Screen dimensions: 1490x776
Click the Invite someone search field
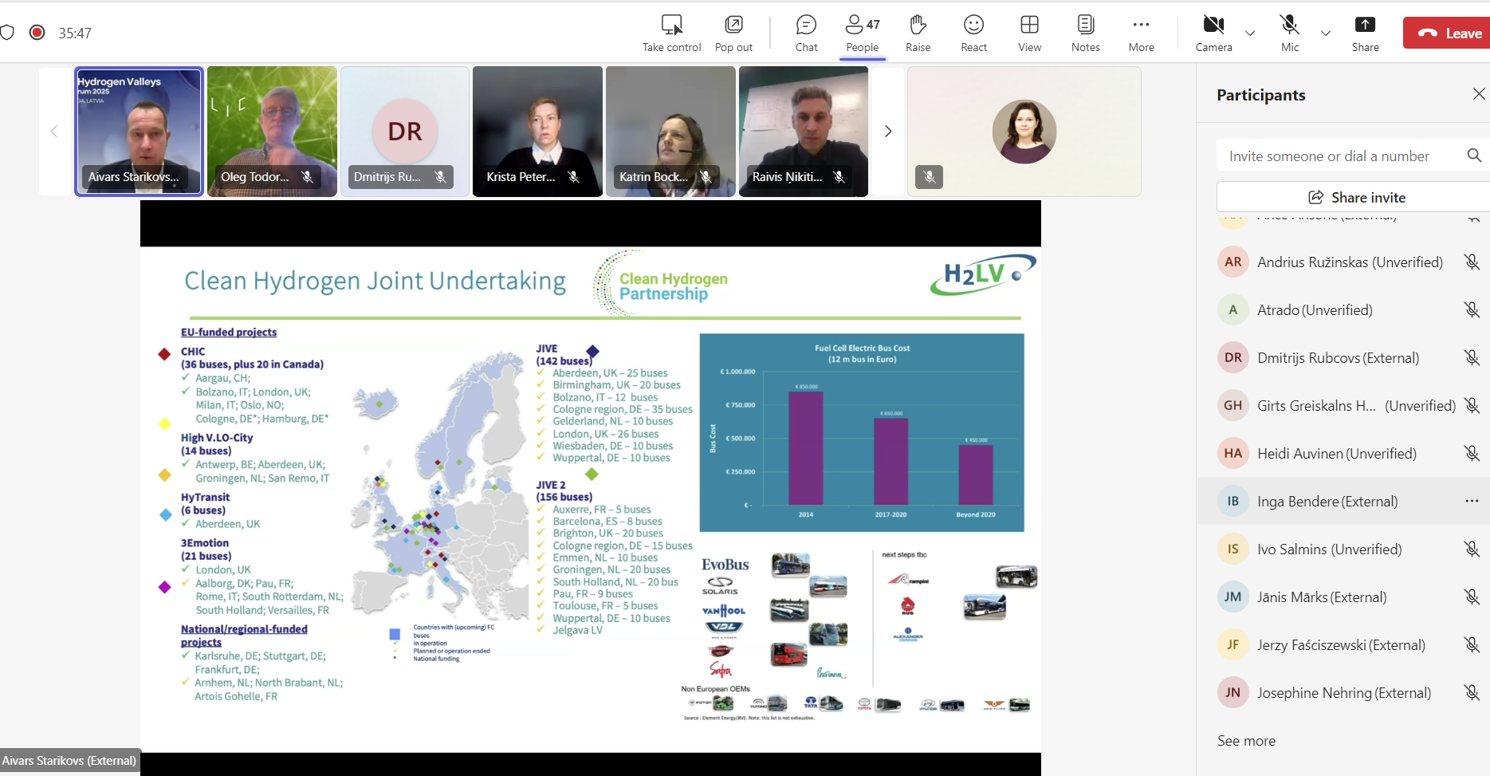coord(1339,156)
